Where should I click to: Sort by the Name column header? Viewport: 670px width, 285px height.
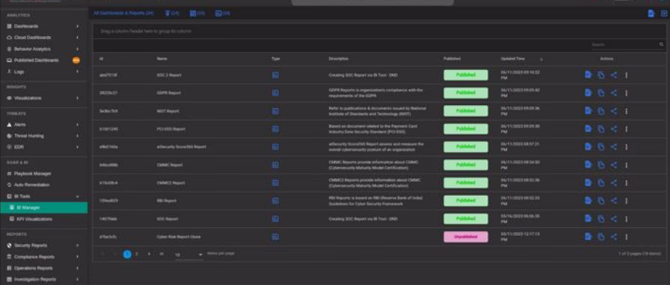point(162,58)
